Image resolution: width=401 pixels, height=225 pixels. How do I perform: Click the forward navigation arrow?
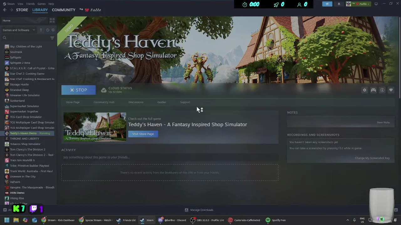pyautogui.click(x=12, y=10)
